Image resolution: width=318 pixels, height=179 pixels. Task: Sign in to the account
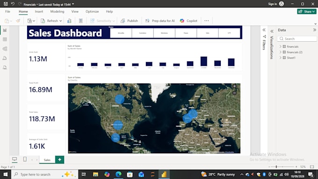(x=276, y=4)
